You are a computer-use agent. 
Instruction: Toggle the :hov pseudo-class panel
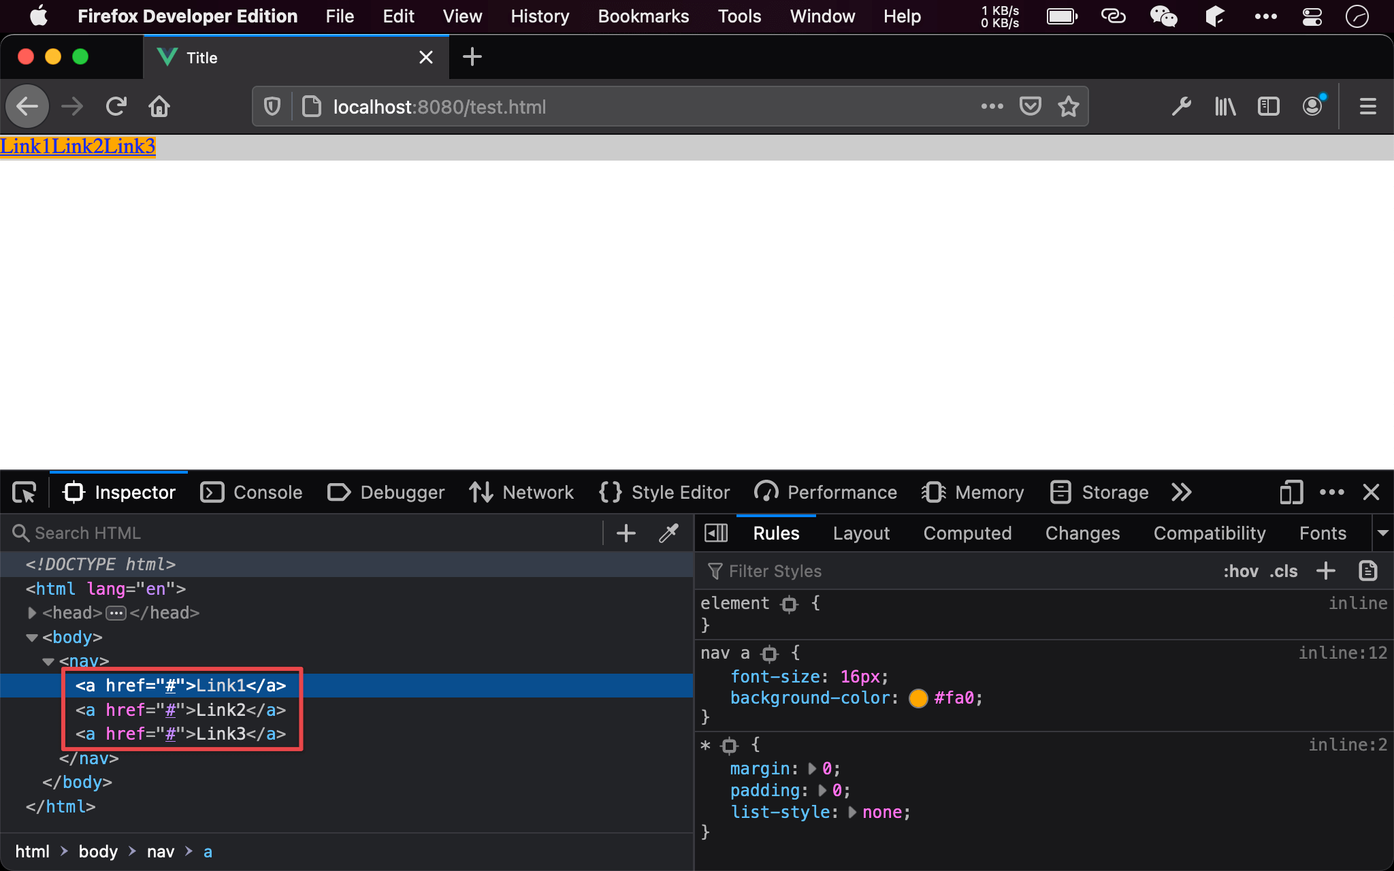[x=1240, y=571]
